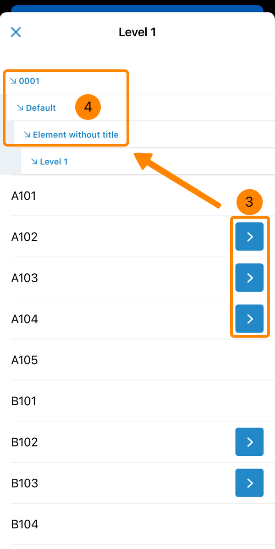Select the A104 row label
The image size is (275, 549).
pos(25,319)
